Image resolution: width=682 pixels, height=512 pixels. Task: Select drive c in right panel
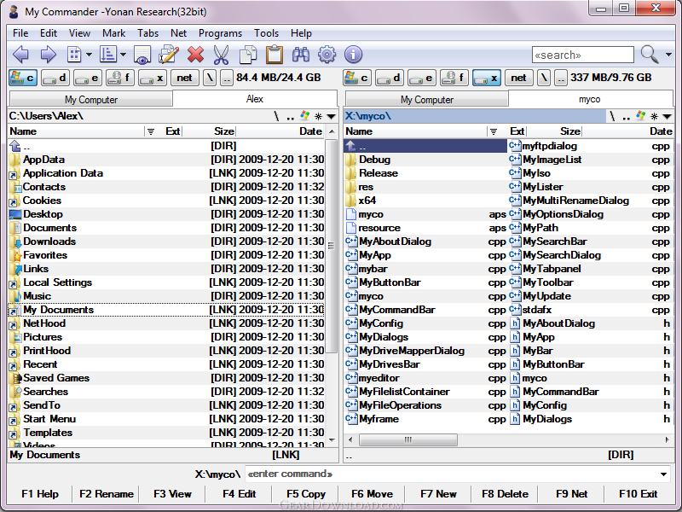357,78
